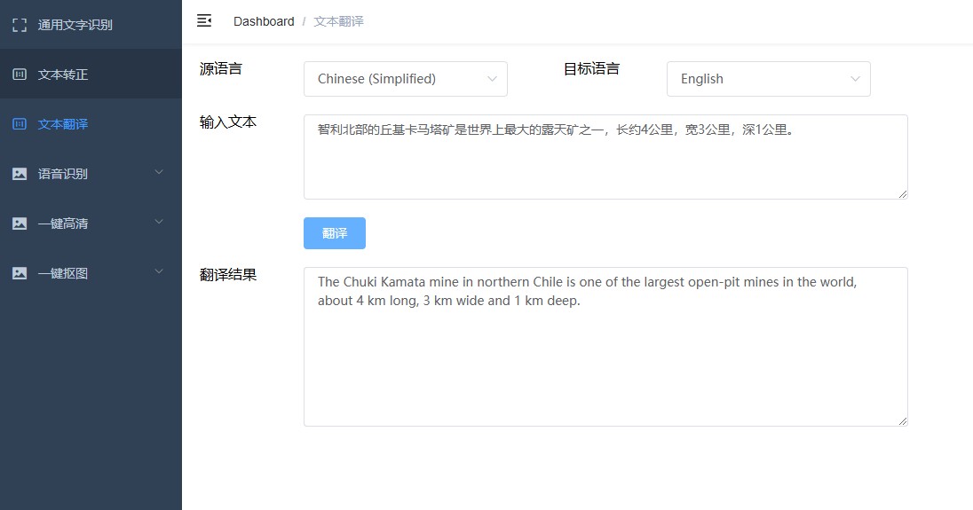Click the 语音识别 picture icon
The height and width of the screenshot is (510, 973).
tap(20, 174)
